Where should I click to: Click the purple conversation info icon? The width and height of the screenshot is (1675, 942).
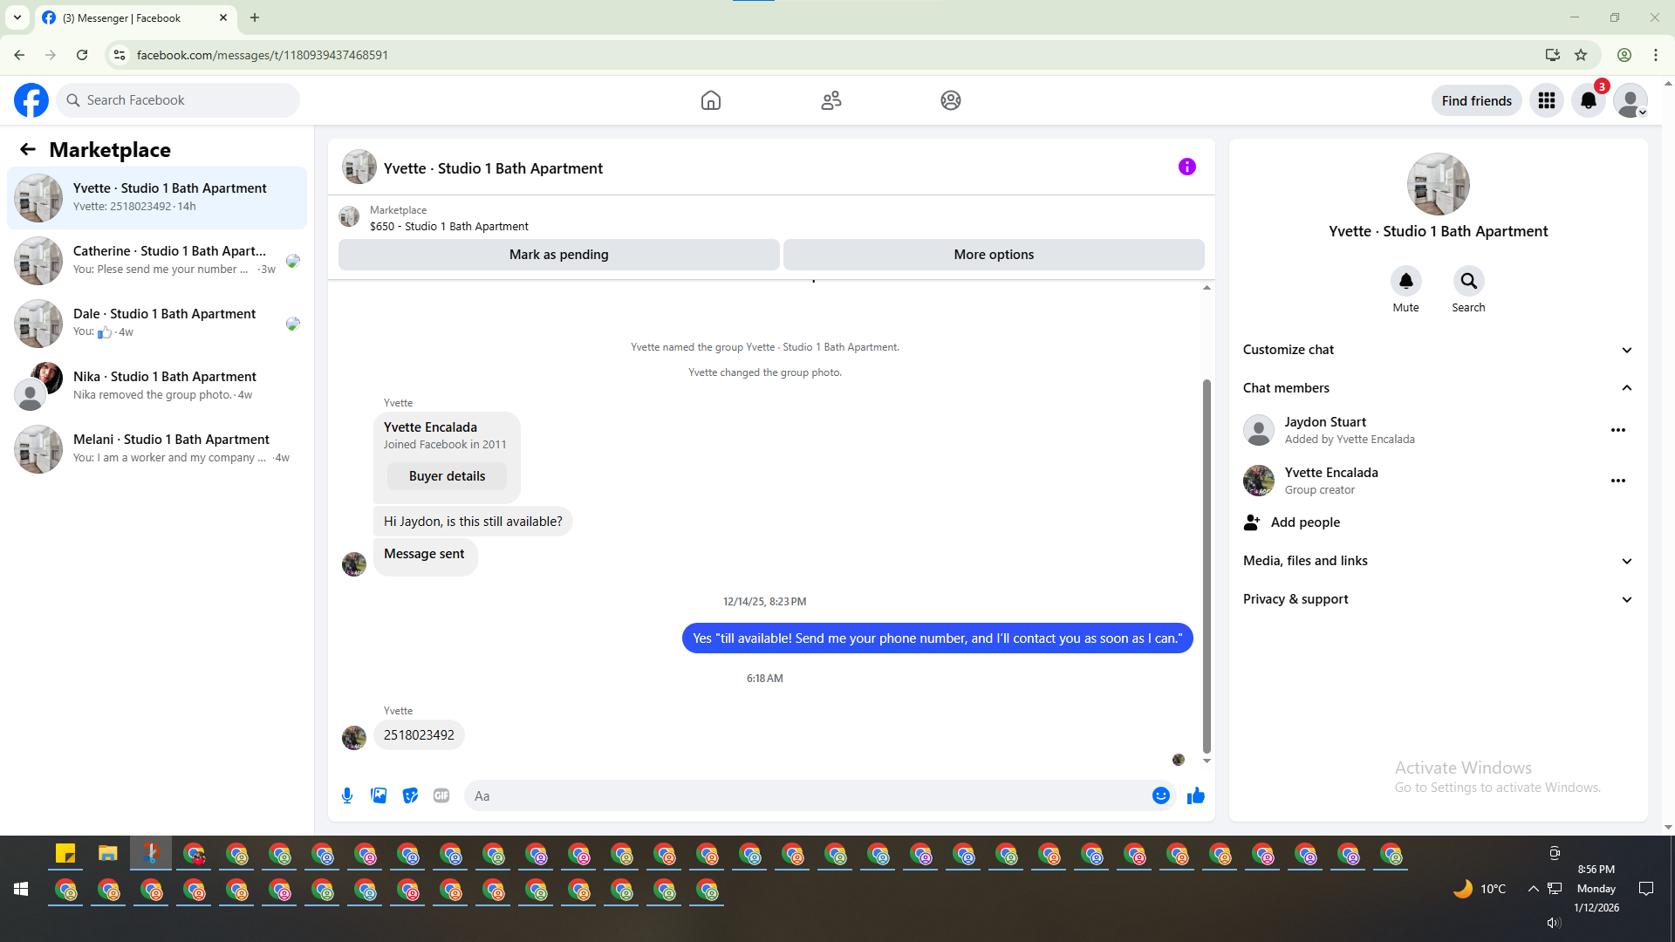pos(1186,167)
